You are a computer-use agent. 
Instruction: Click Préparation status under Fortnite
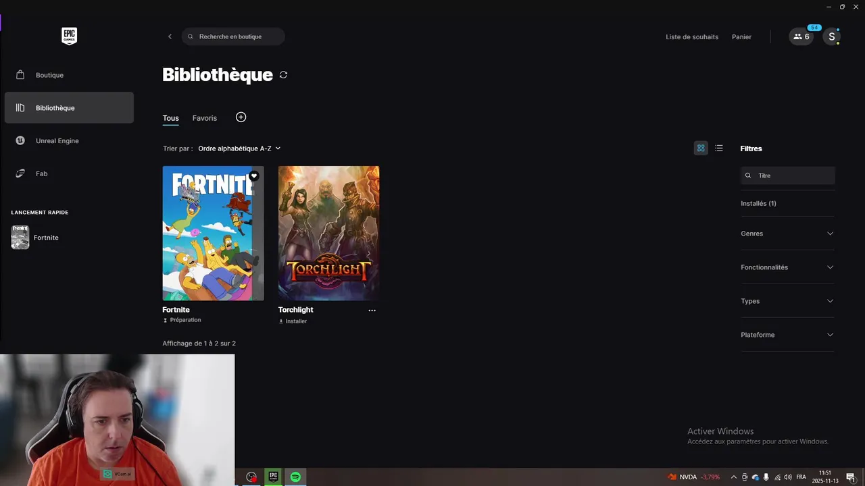click(x=182, y=320)
